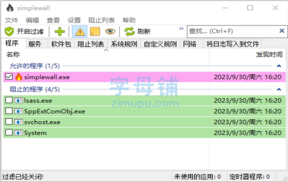This screenshot has width=288, height=182.
Task: Click the 允许的程序 (1/5) group label
Action: point(35,66)
